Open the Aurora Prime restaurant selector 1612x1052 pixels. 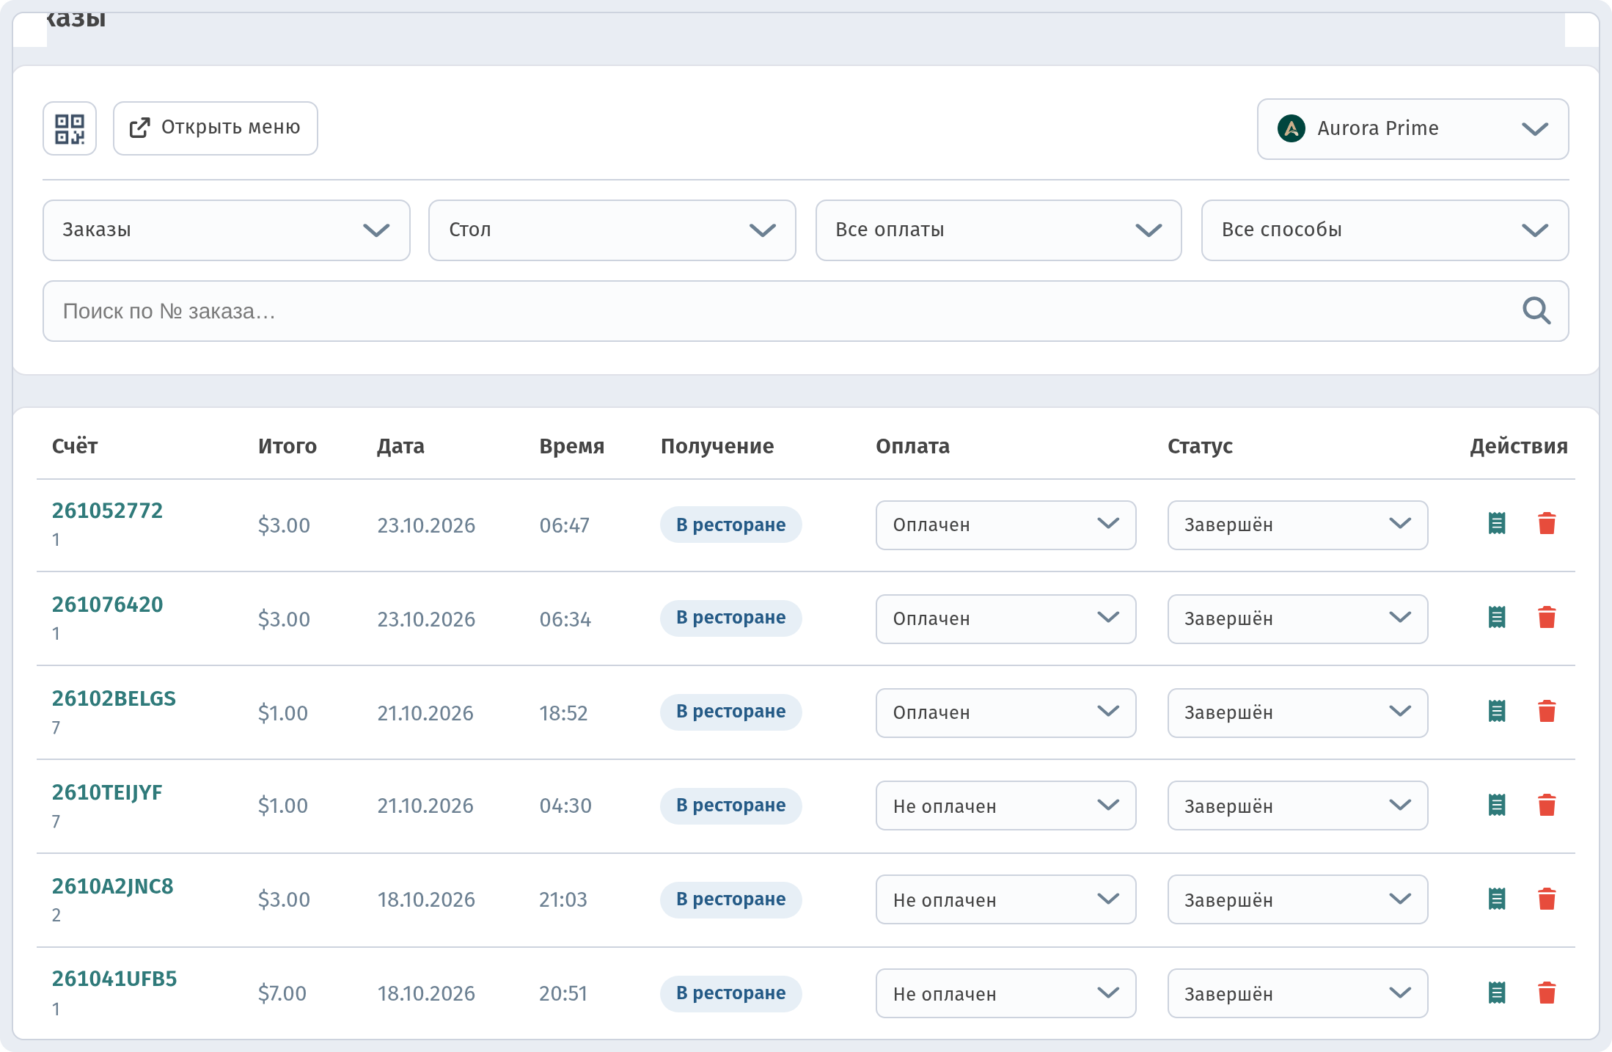click(x=1413, y=129)
